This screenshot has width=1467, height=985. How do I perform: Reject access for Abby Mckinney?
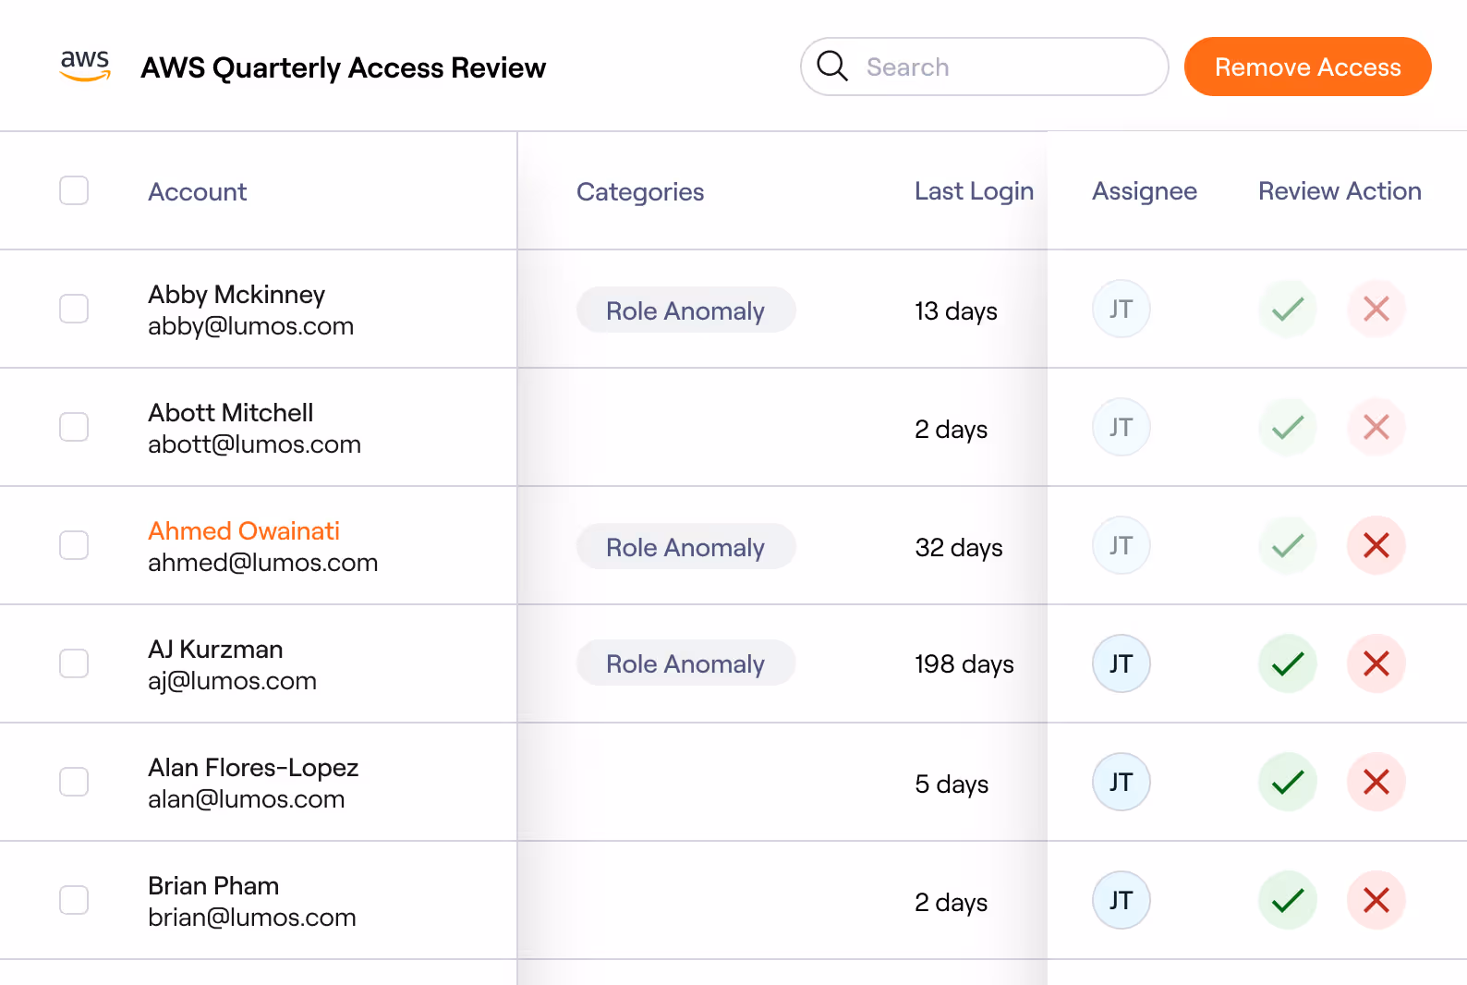tap(1376, 309)
